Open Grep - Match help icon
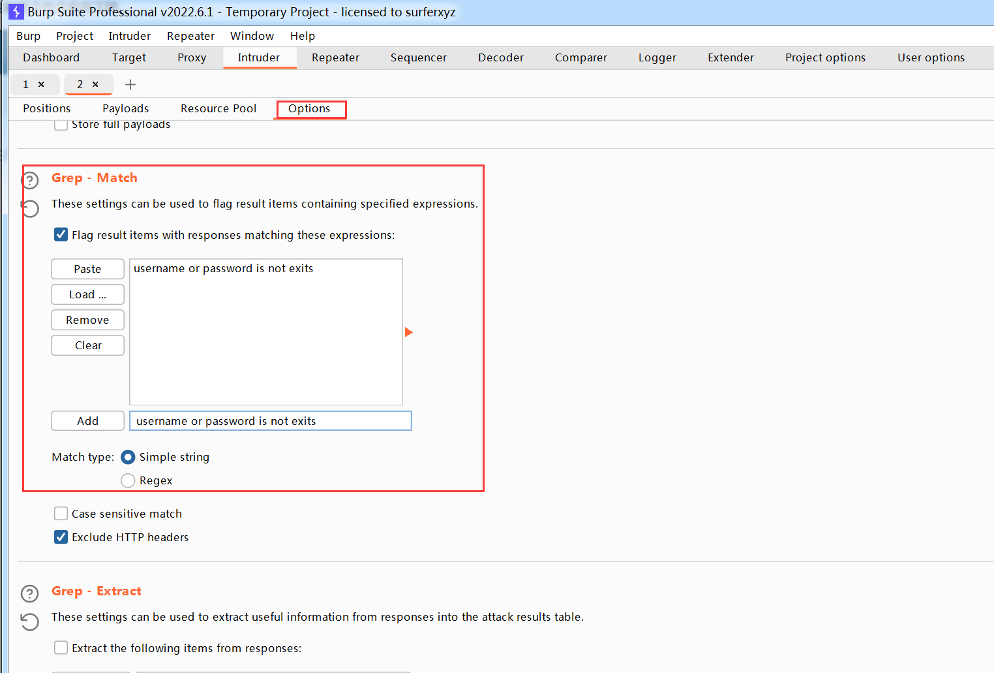Image resolution: width=994 pixels, height=673 pixels. pos(30,181)
